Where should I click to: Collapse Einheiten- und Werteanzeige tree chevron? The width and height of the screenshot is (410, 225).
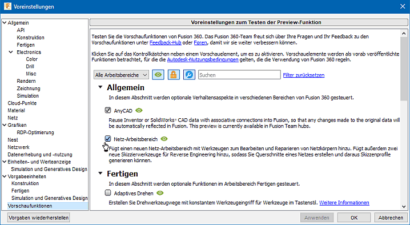click(x=5, y=162)
